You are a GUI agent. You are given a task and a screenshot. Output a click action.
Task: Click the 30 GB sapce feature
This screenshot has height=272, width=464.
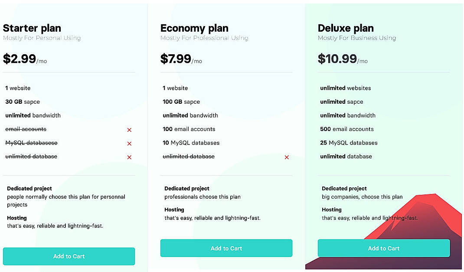23,102
